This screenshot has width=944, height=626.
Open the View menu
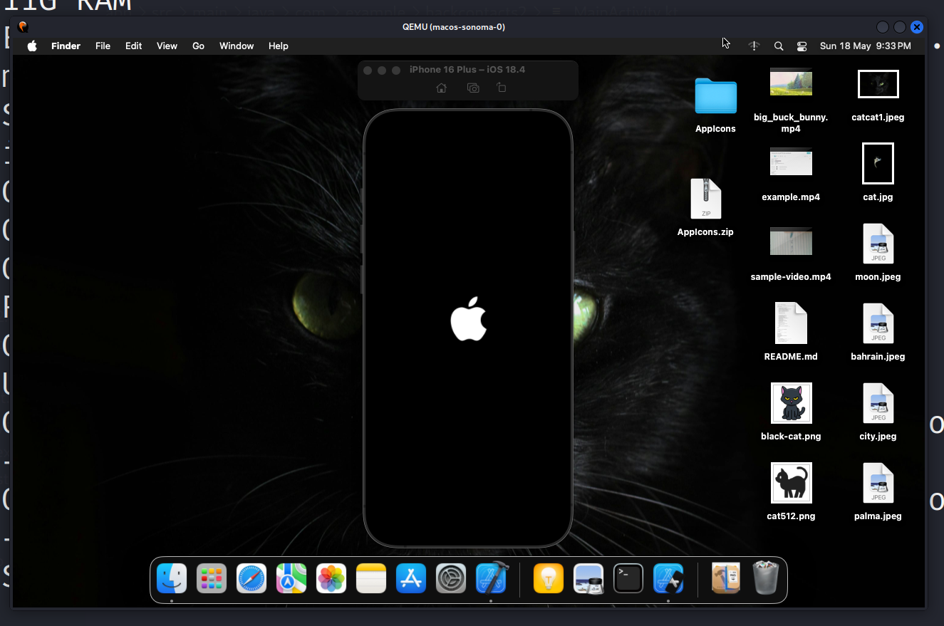[167, 46]
